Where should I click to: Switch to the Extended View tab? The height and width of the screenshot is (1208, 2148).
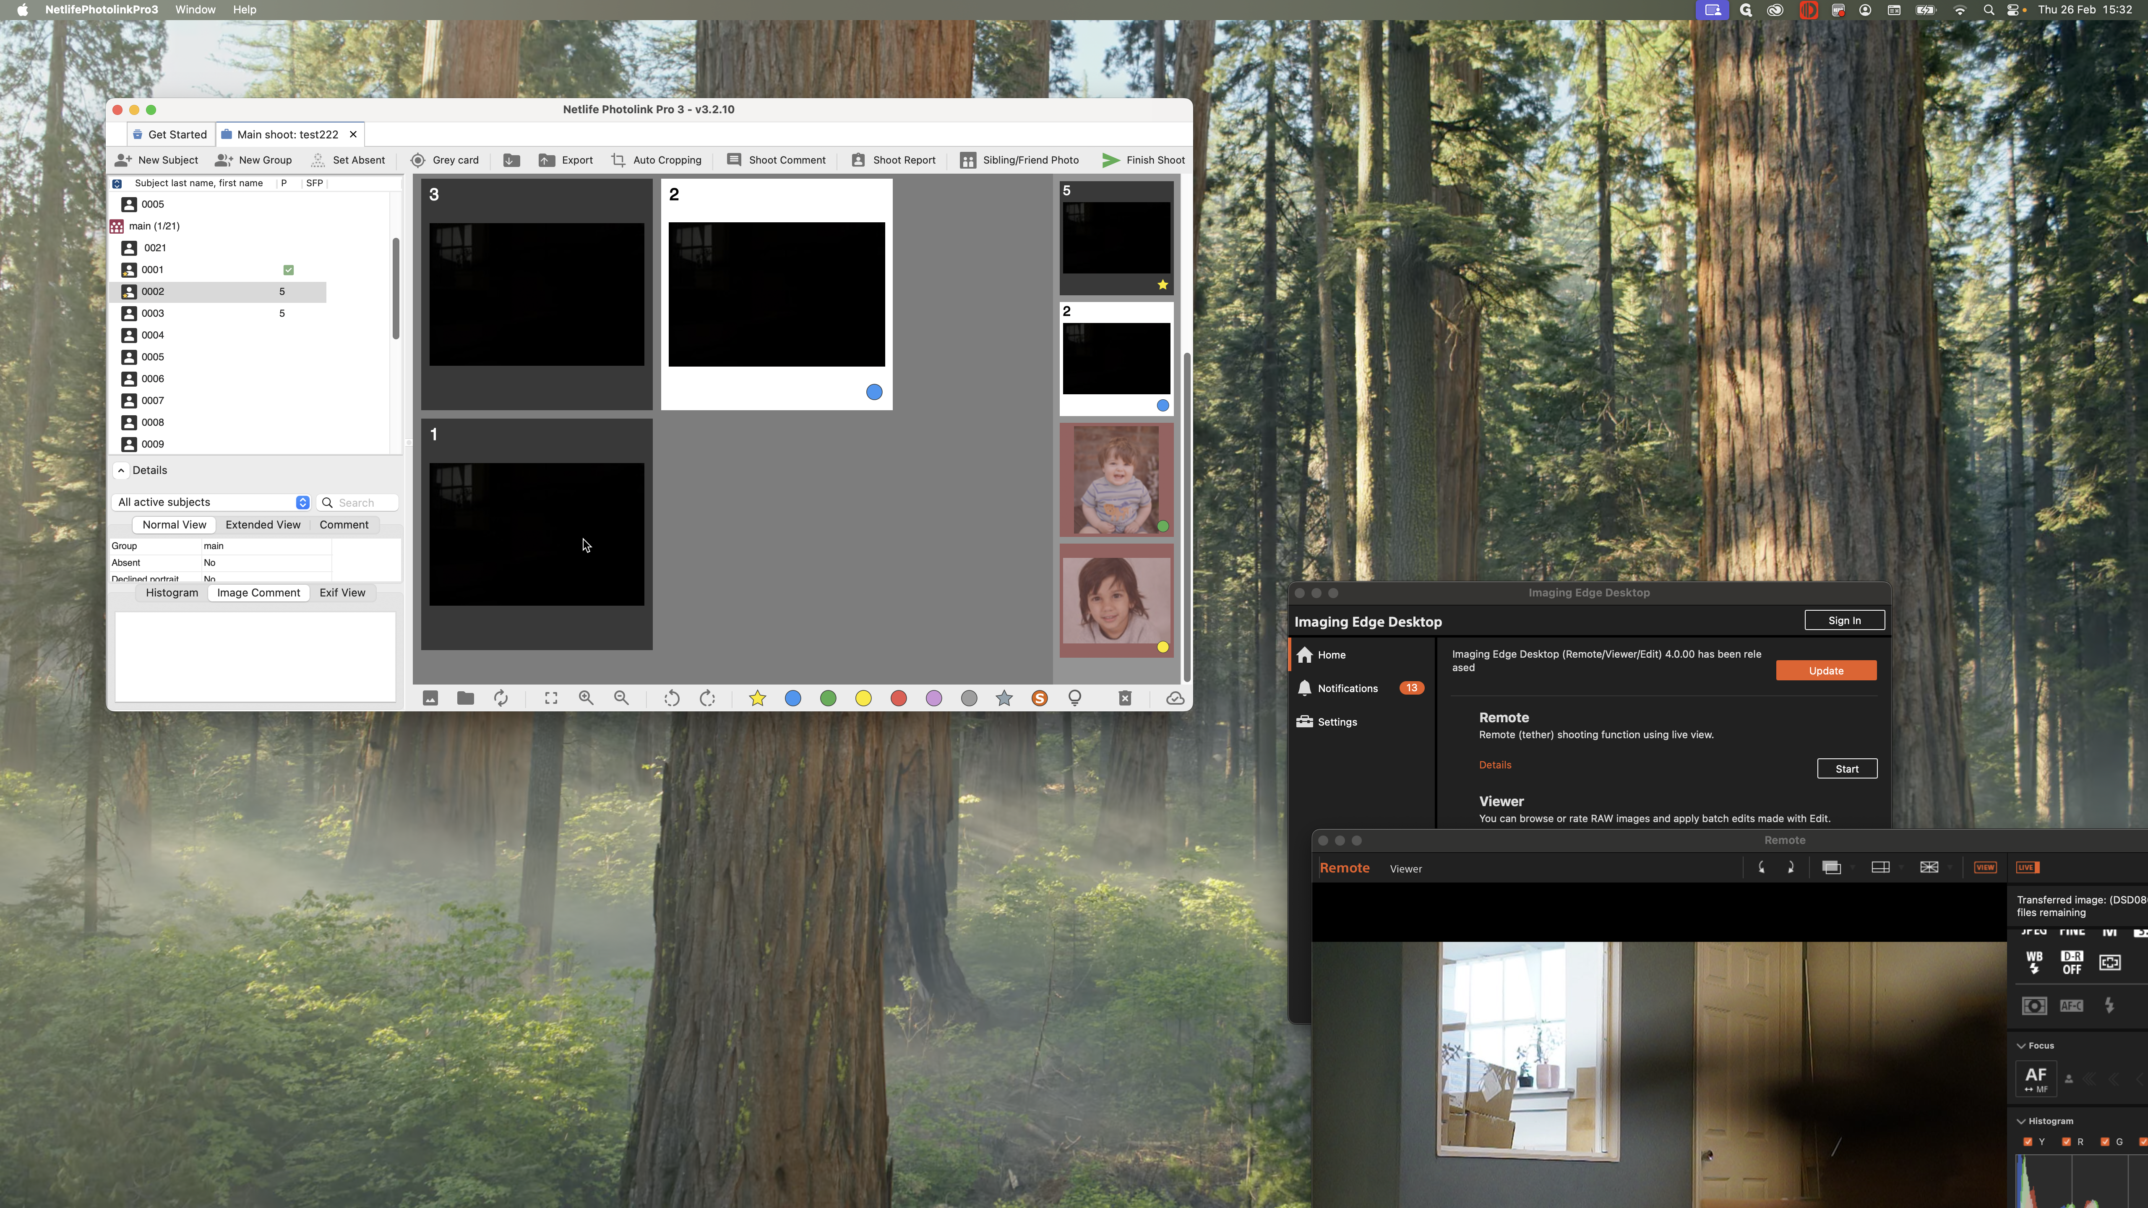coord(263,525)
